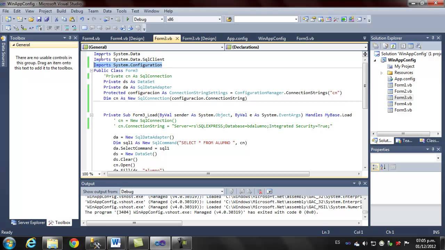Screen dimensions: 445x250
Task: Toggle bookmark on the current line icon
Action: click(x=84, y=28)
